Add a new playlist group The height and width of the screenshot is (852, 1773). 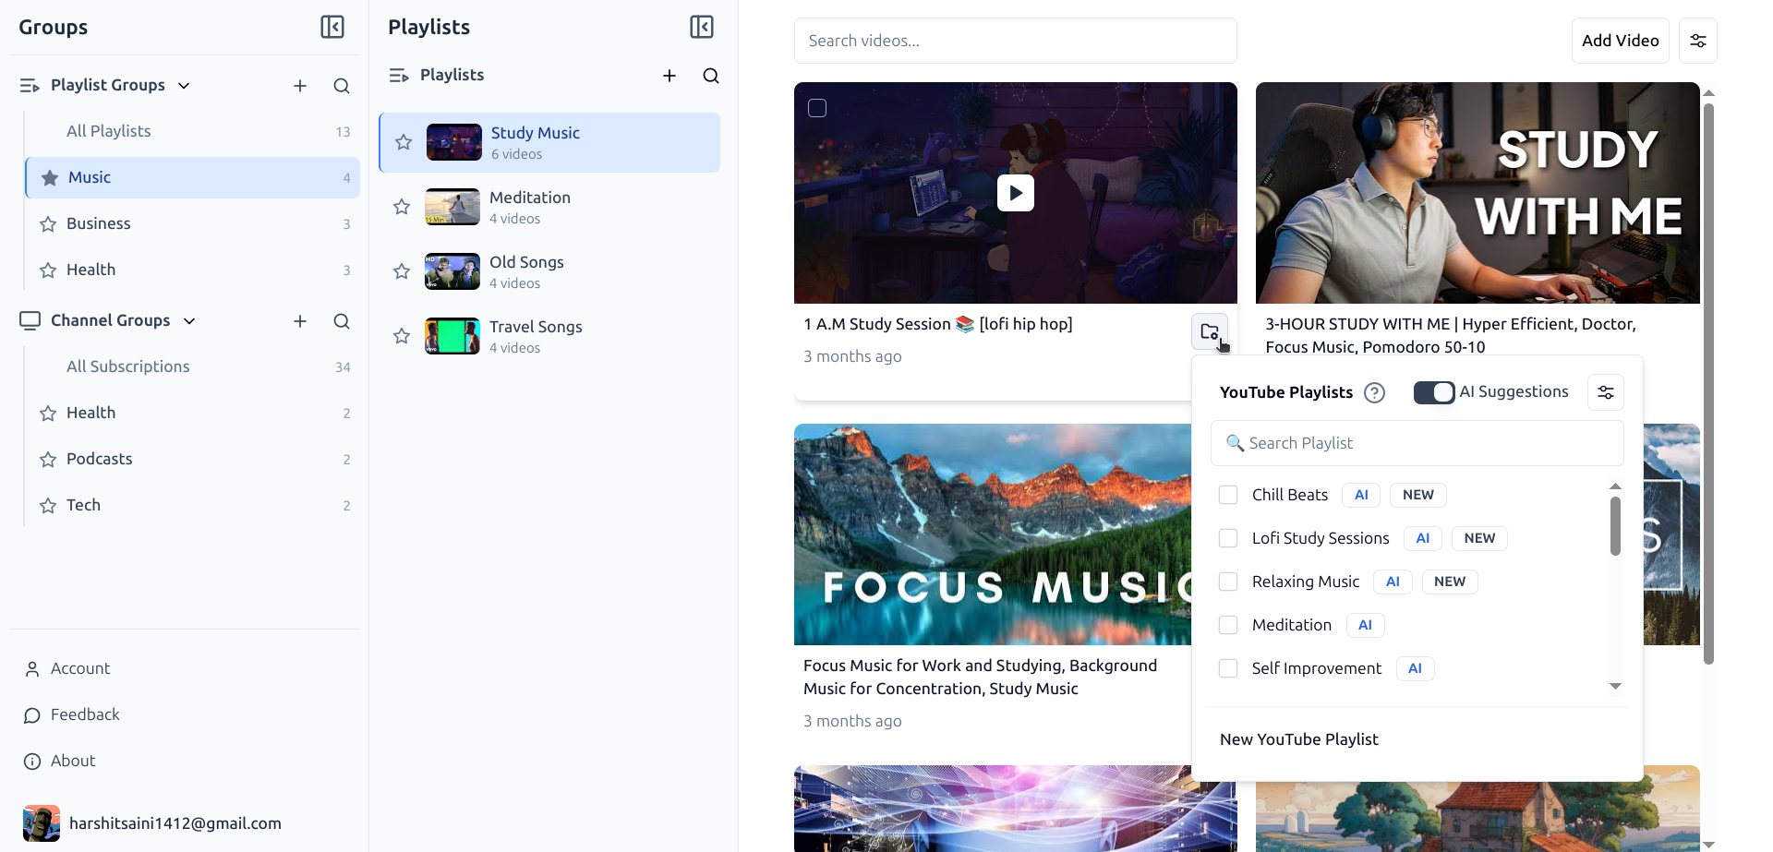point(300,86)
